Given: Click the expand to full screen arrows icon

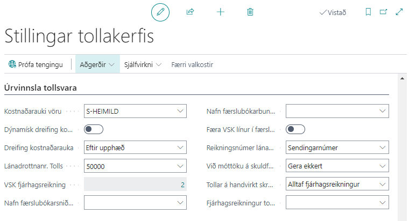Looking at the screenshot, I should coord(399,12).
